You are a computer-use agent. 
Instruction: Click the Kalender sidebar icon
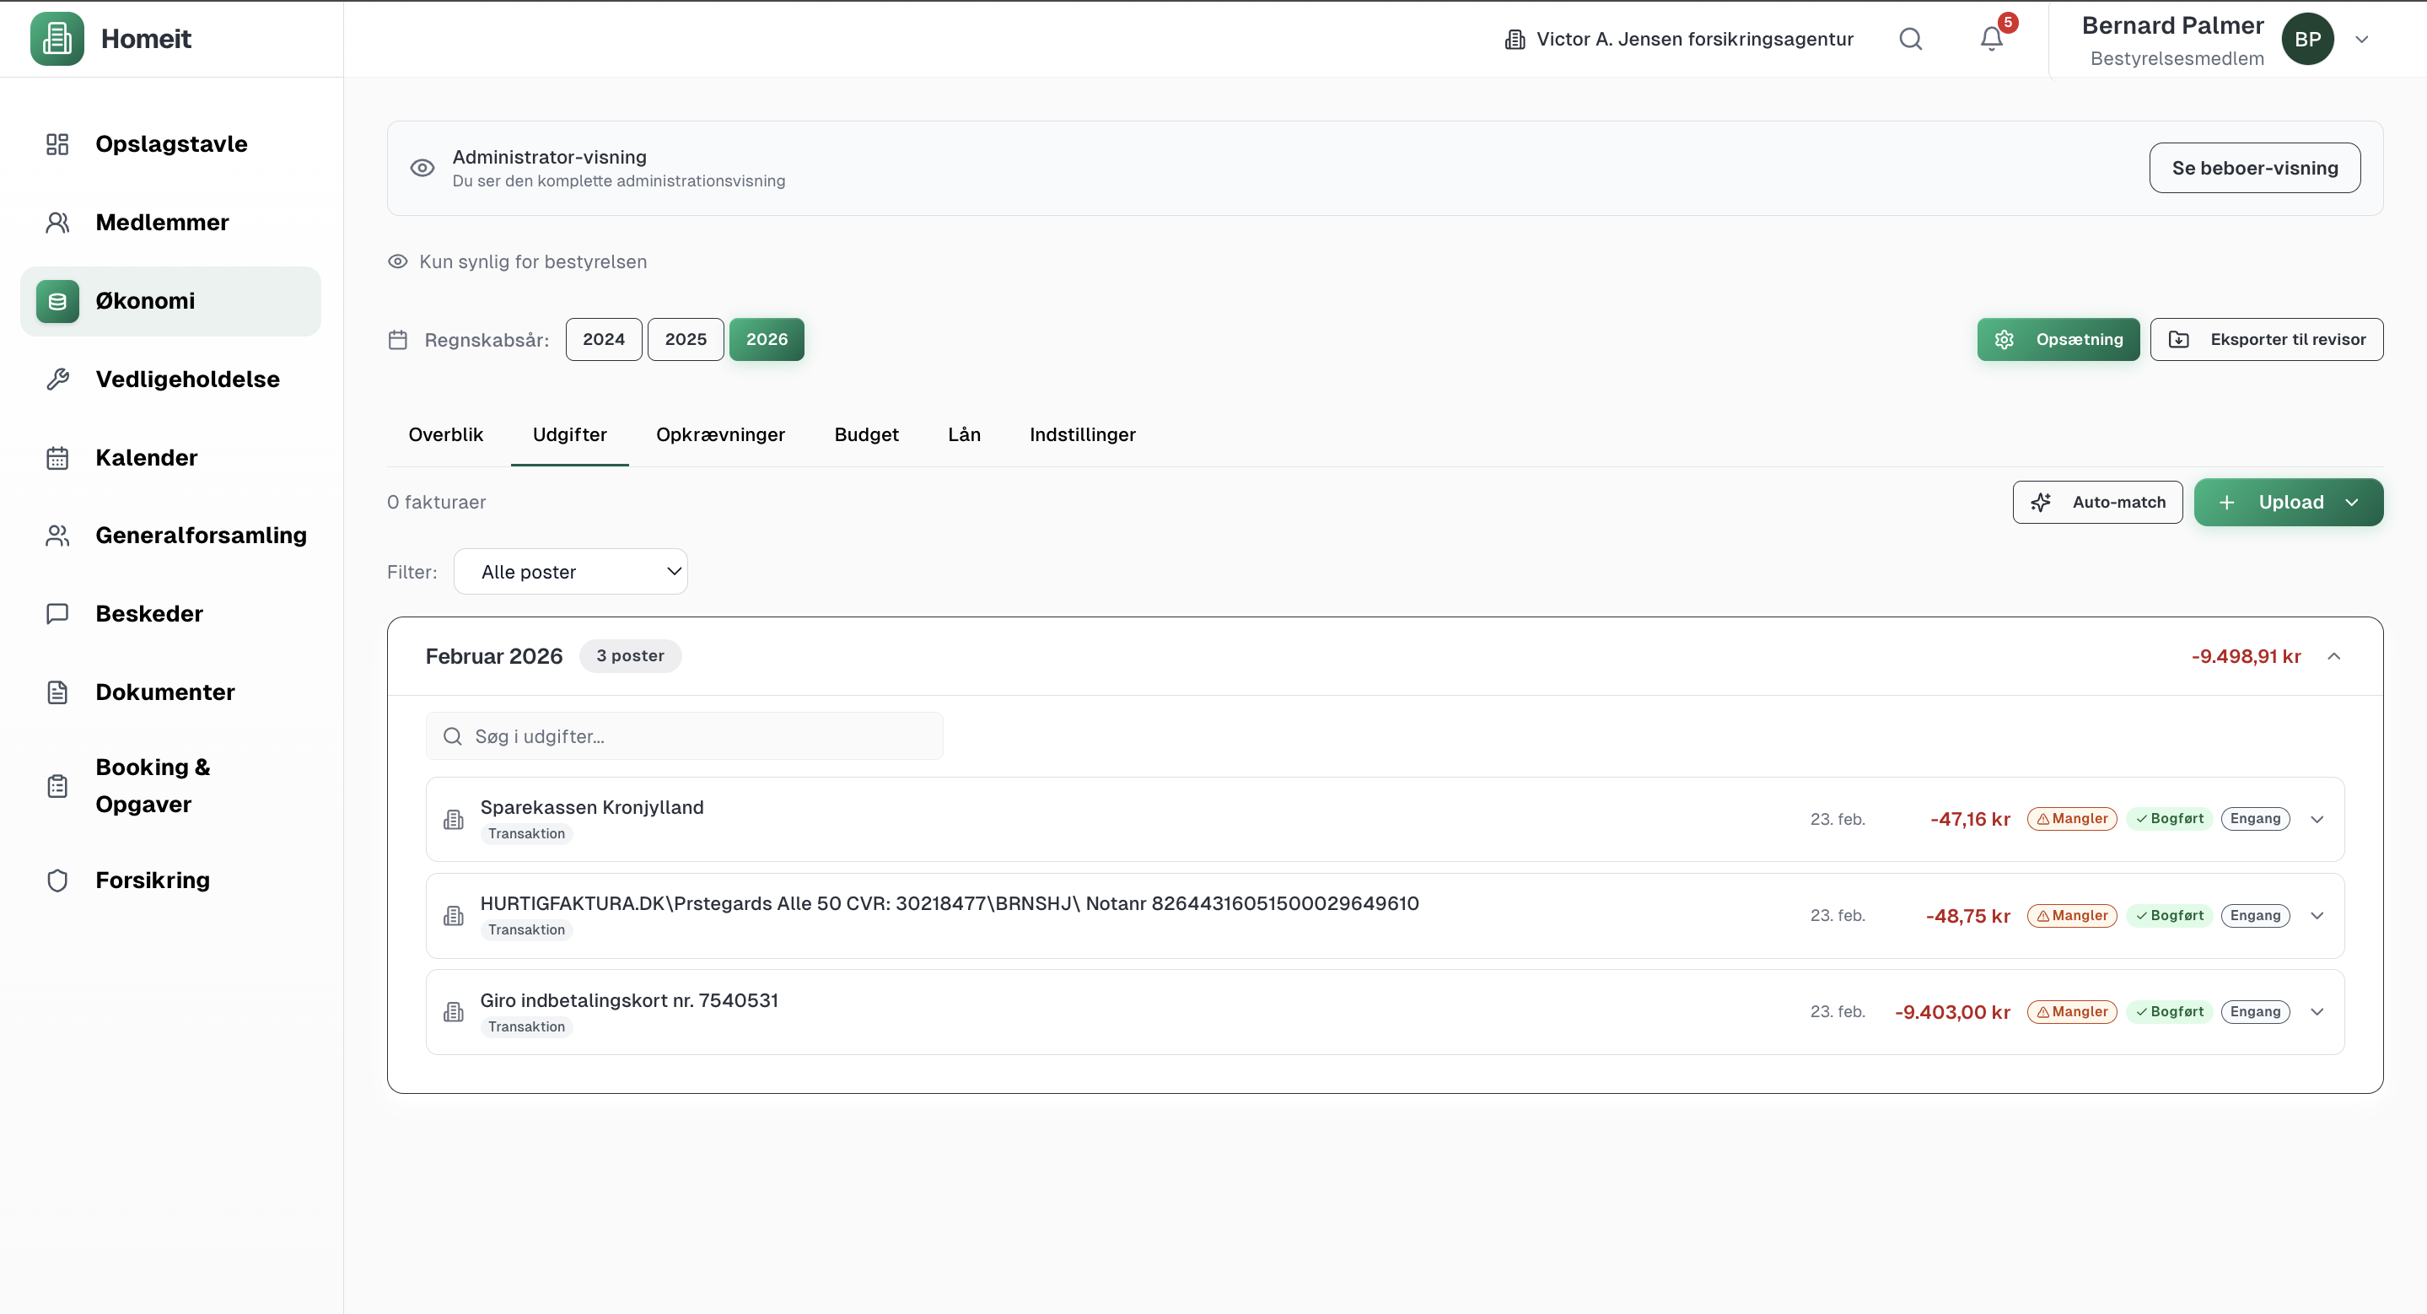point(57,458)
